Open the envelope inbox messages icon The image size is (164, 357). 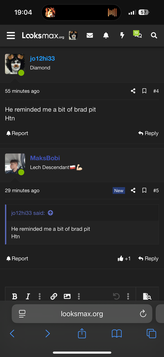[90, 36]
